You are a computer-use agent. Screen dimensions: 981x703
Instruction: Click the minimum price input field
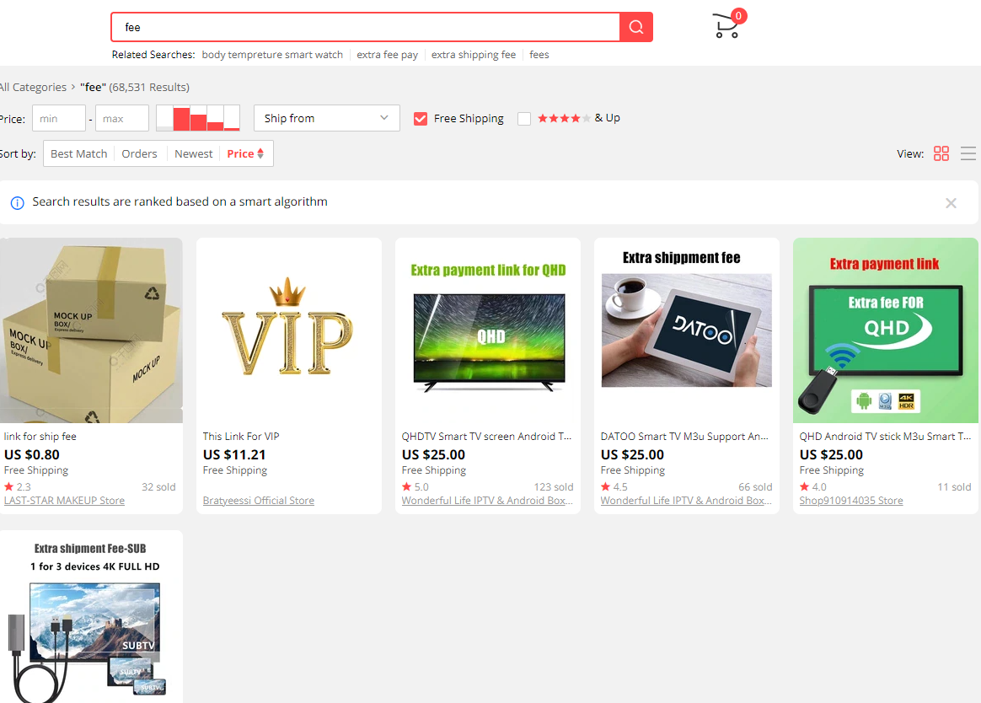[x=59, y=118]
